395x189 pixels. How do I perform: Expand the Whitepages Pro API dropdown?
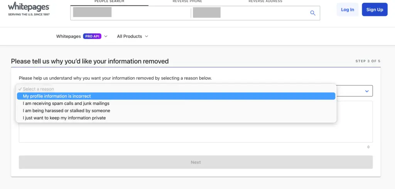coord(82,36)
